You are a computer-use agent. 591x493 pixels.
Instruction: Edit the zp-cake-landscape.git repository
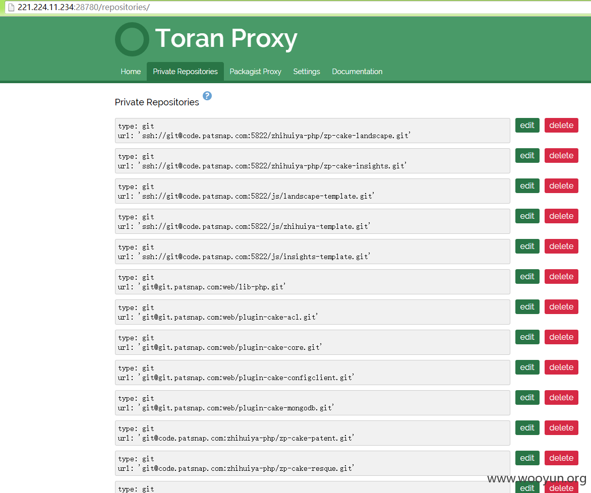[x=527, y=126]
